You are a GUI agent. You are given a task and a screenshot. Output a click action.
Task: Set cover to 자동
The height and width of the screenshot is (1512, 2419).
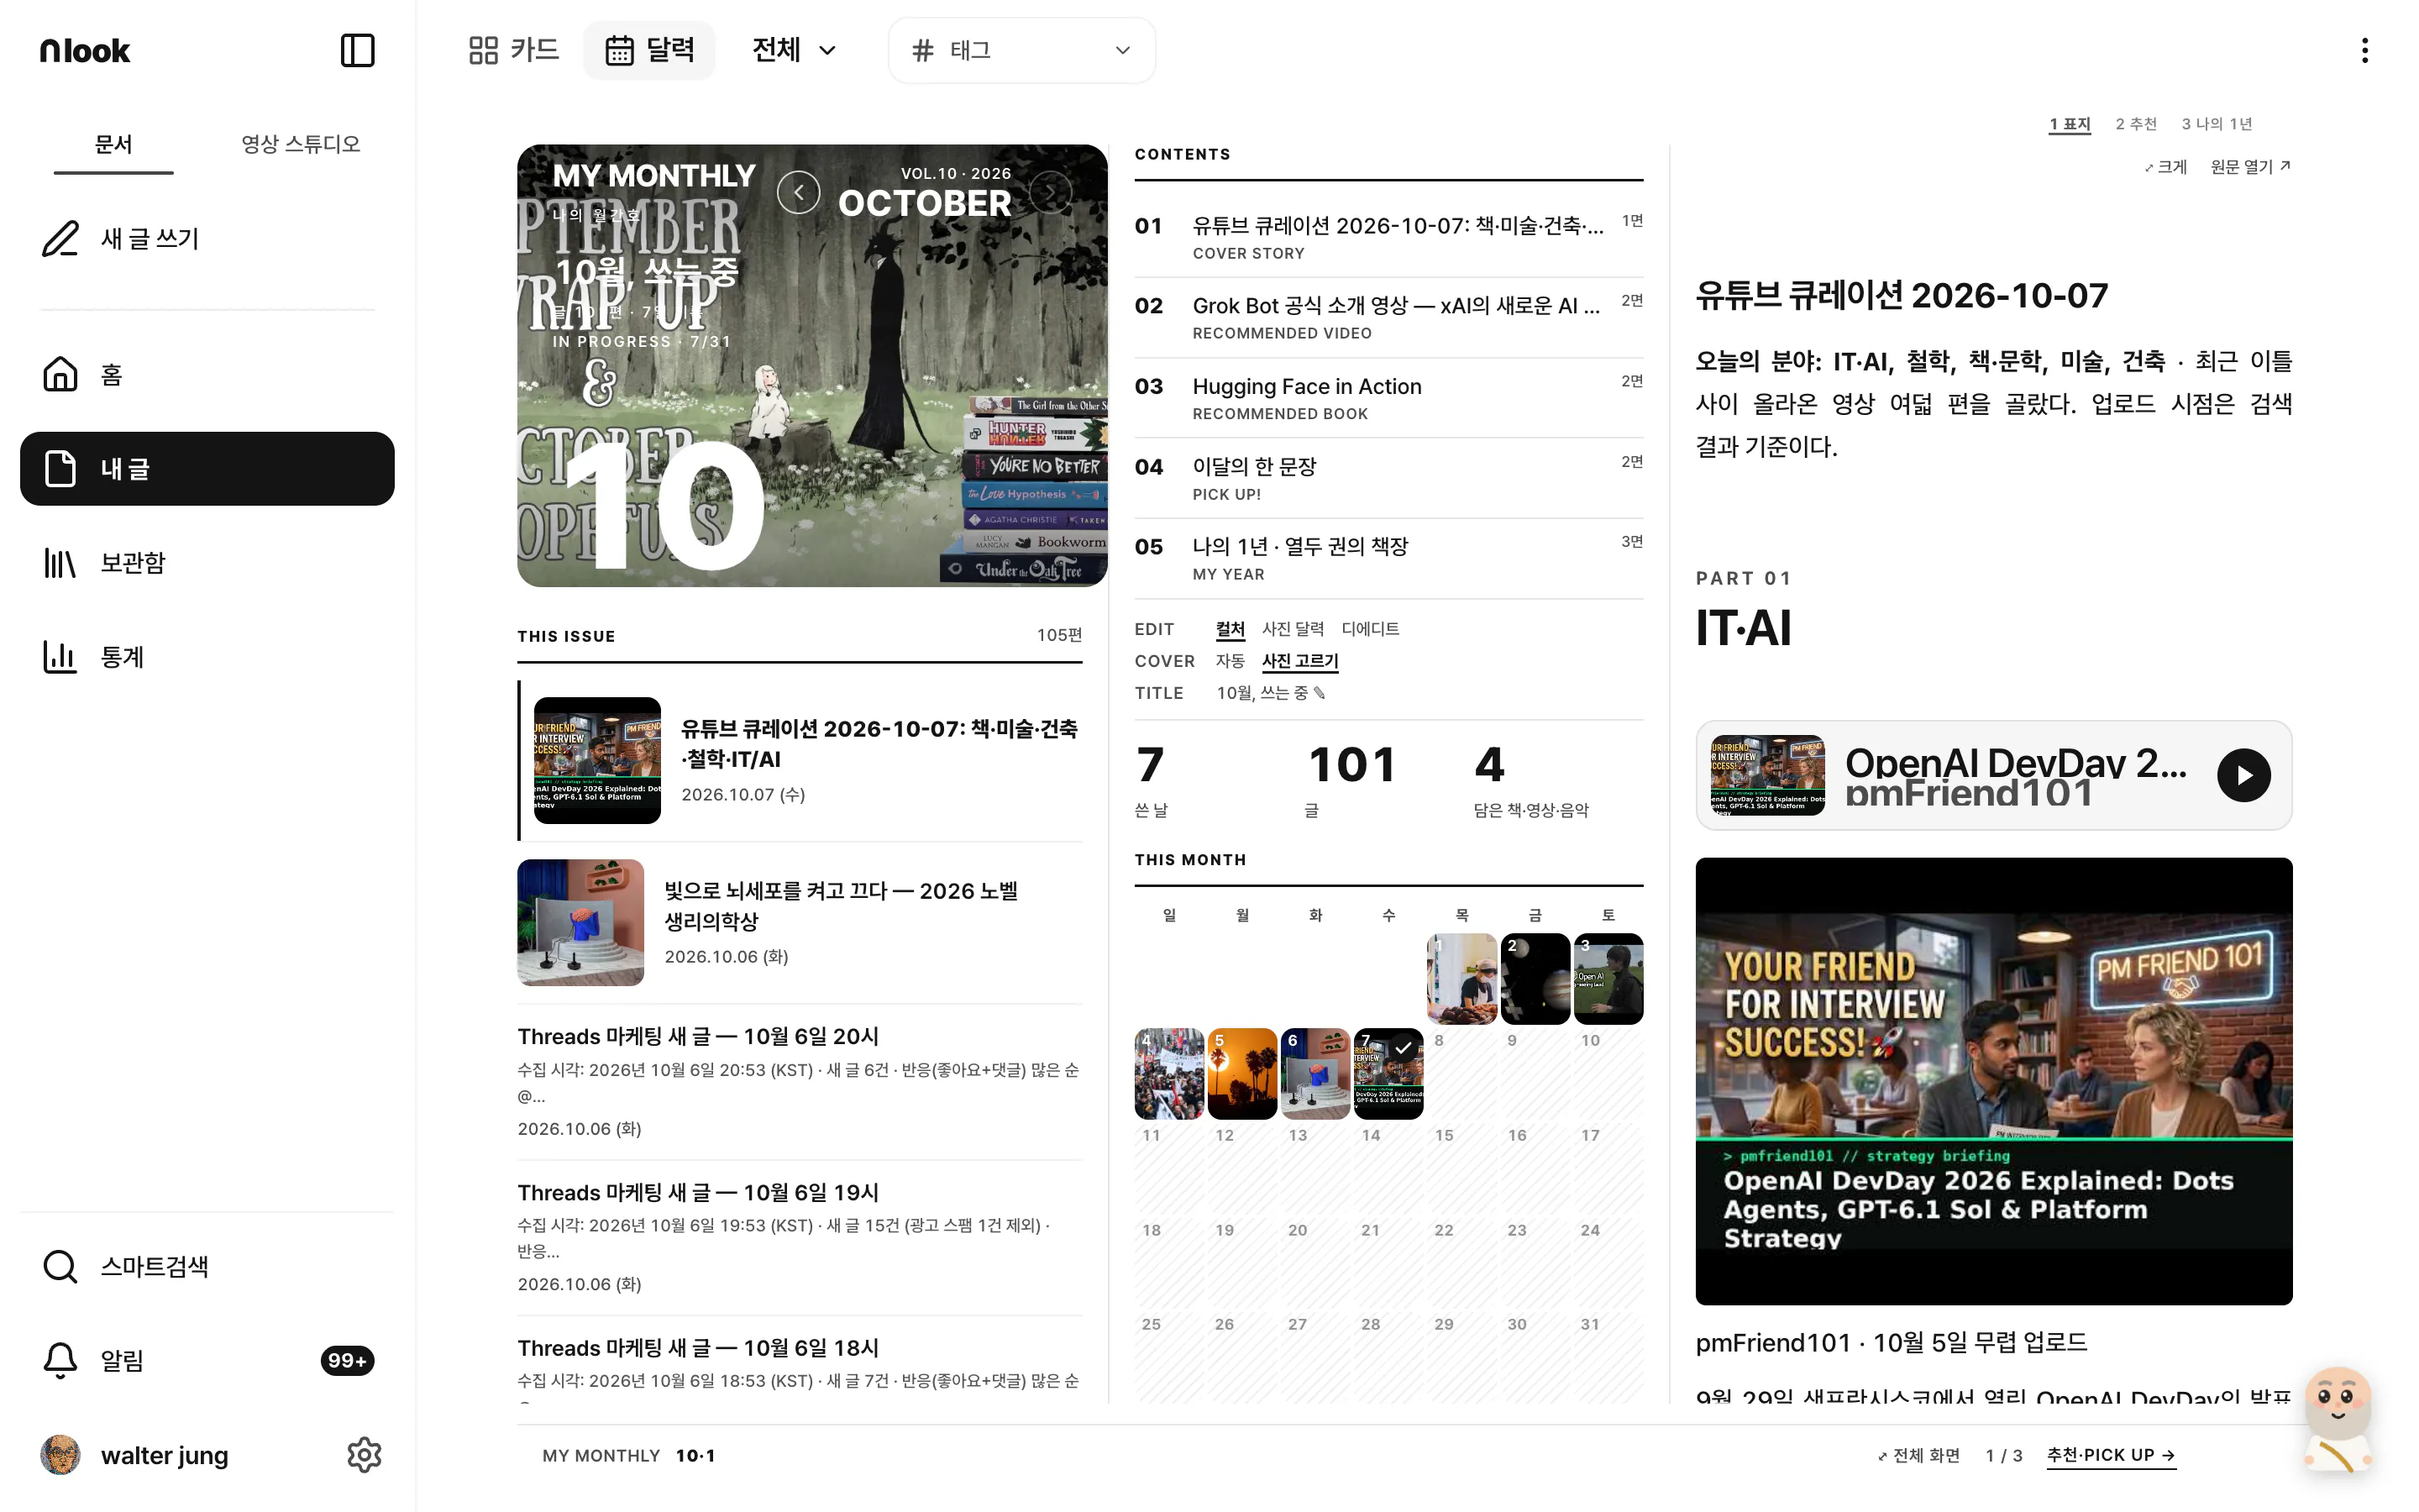pyautogui.click(x=1230, y=661)
